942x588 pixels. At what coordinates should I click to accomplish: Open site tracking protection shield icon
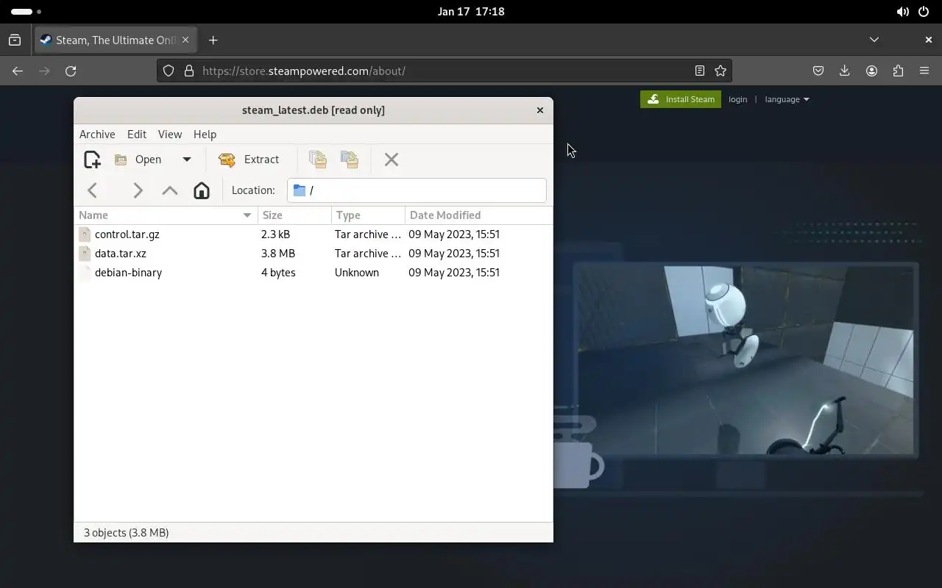169,71
